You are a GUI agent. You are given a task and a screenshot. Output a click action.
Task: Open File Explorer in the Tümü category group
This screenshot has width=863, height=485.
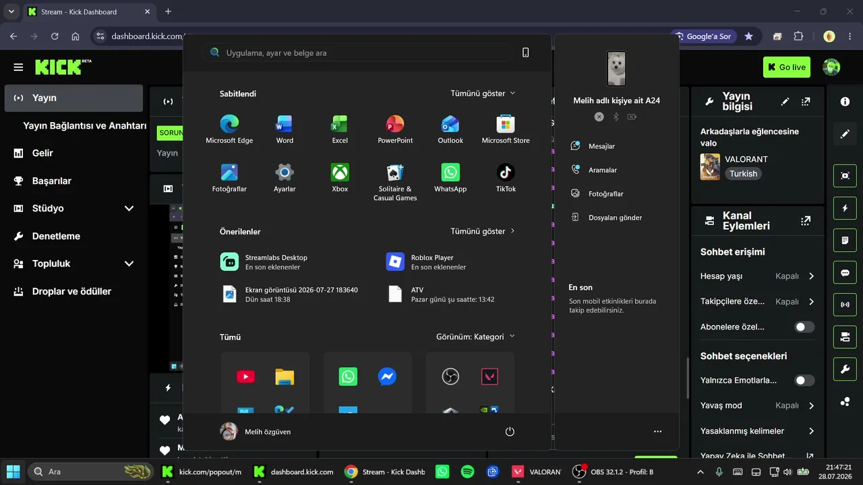click(x=285, y=377)
